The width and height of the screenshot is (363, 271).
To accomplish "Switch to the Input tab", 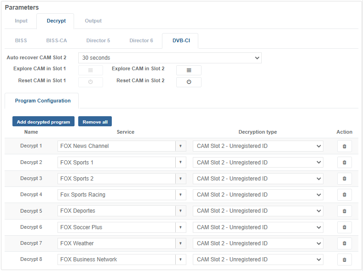I will (x=21, y=21).
